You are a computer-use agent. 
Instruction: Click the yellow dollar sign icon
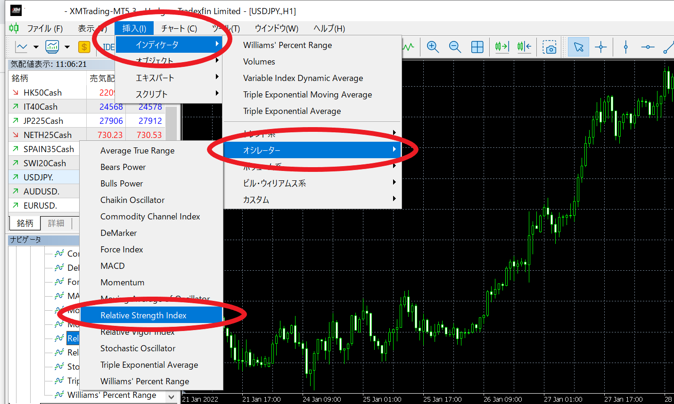84,47
